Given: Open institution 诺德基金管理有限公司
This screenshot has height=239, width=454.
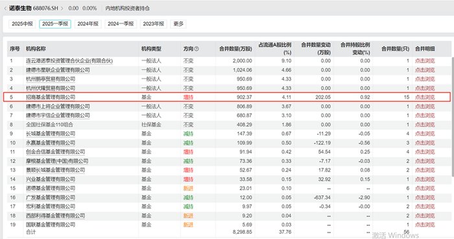Looking at the screenshot, I should click(x=51, y=188).
